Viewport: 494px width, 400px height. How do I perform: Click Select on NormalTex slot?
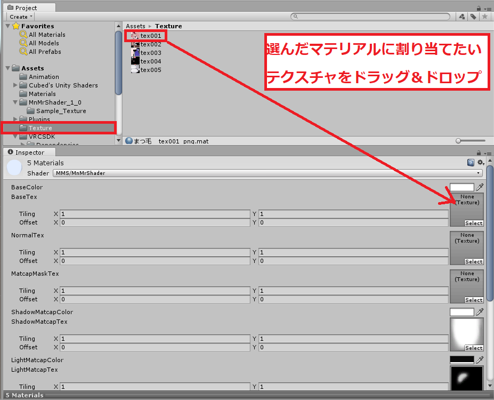point(474,262)
